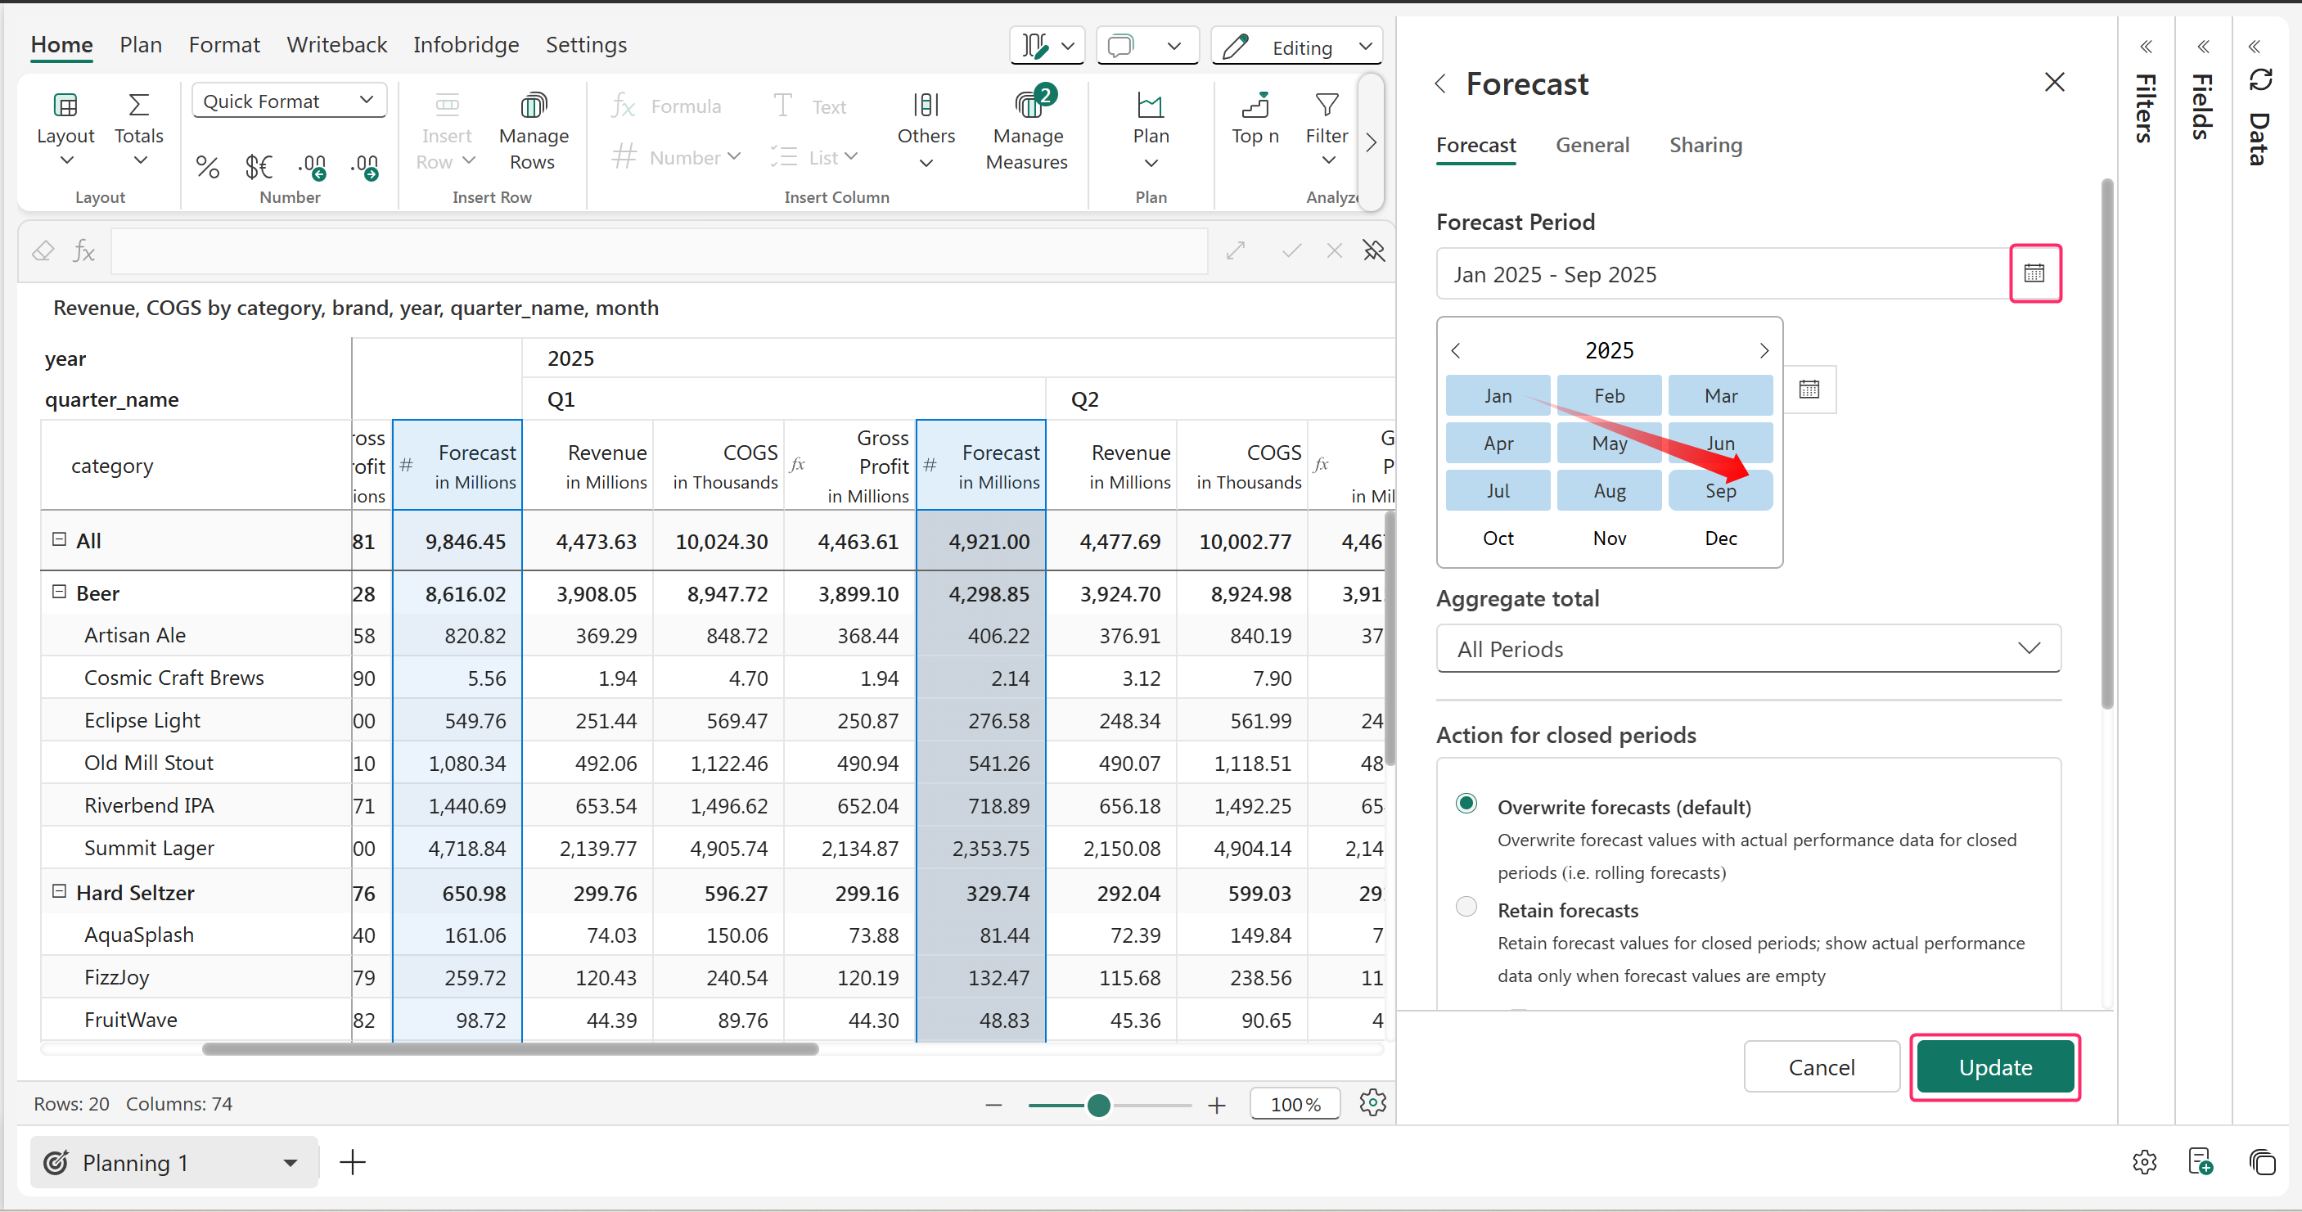The width and height of the screenshot is (2302, 1212).
Task: Select Retain forecasts radio button
Action: [x=1466, y=906]
